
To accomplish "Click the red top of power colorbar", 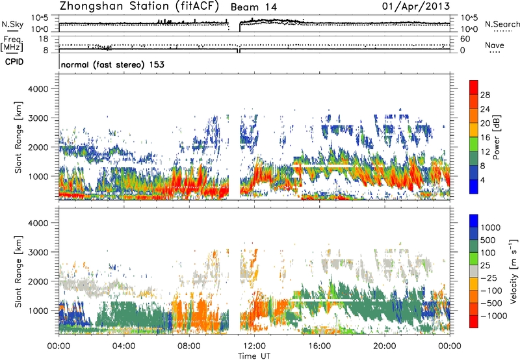I will coord(474,87).
